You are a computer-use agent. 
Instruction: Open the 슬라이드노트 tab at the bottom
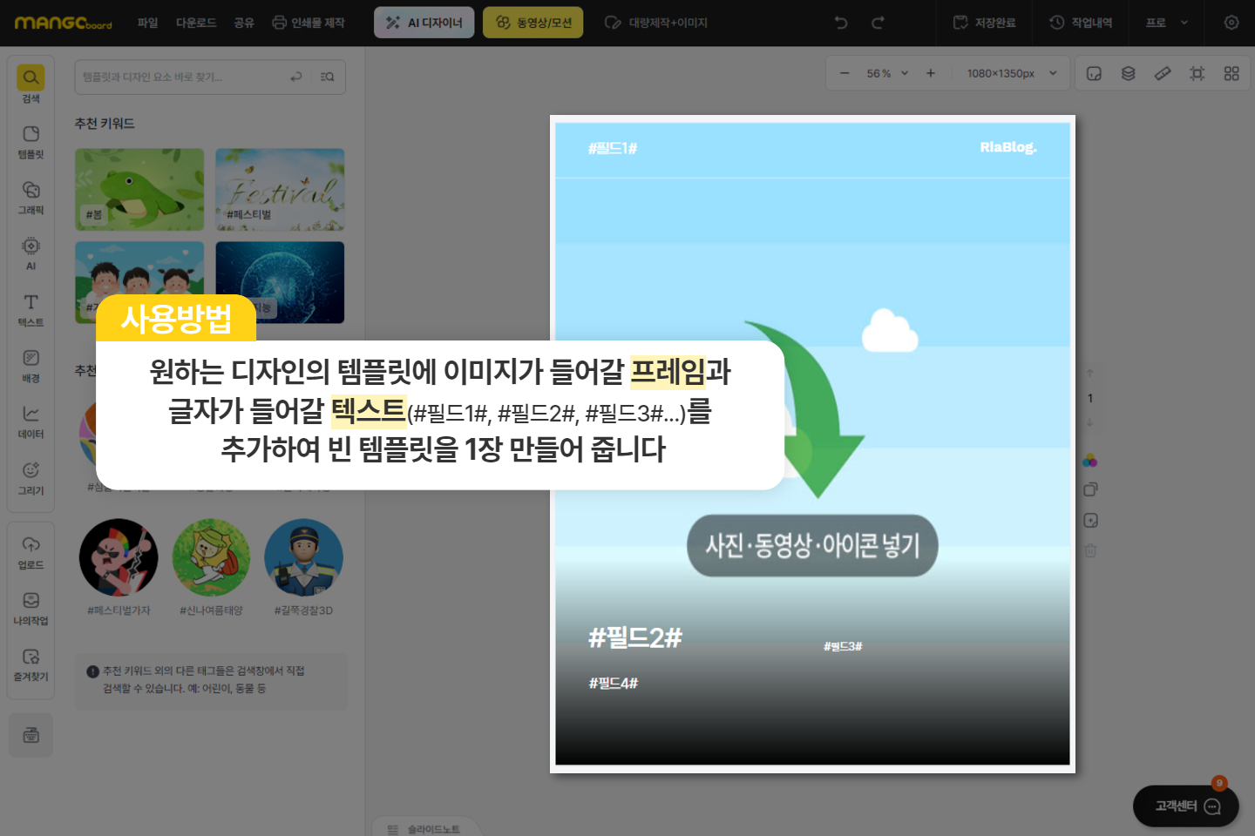(424, 827)
